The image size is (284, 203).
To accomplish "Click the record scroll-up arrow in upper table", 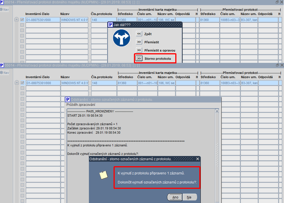I will 16,19.
